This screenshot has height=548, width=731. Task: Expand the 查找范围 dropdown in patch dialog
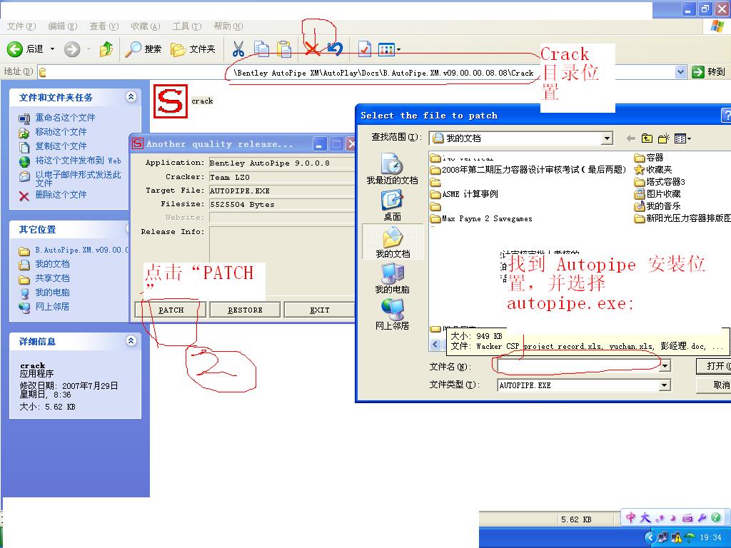[606, 138]
